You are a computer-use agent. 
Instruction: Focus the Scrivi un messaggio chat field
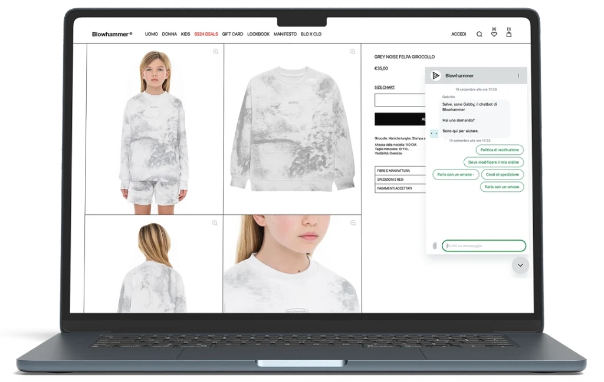click(x=484, y=245)
